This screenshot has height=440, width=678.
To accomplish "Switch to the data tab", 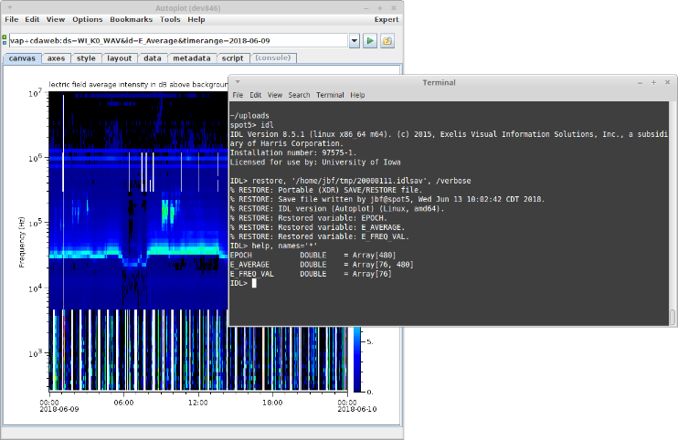I will (x=153, y=58).
